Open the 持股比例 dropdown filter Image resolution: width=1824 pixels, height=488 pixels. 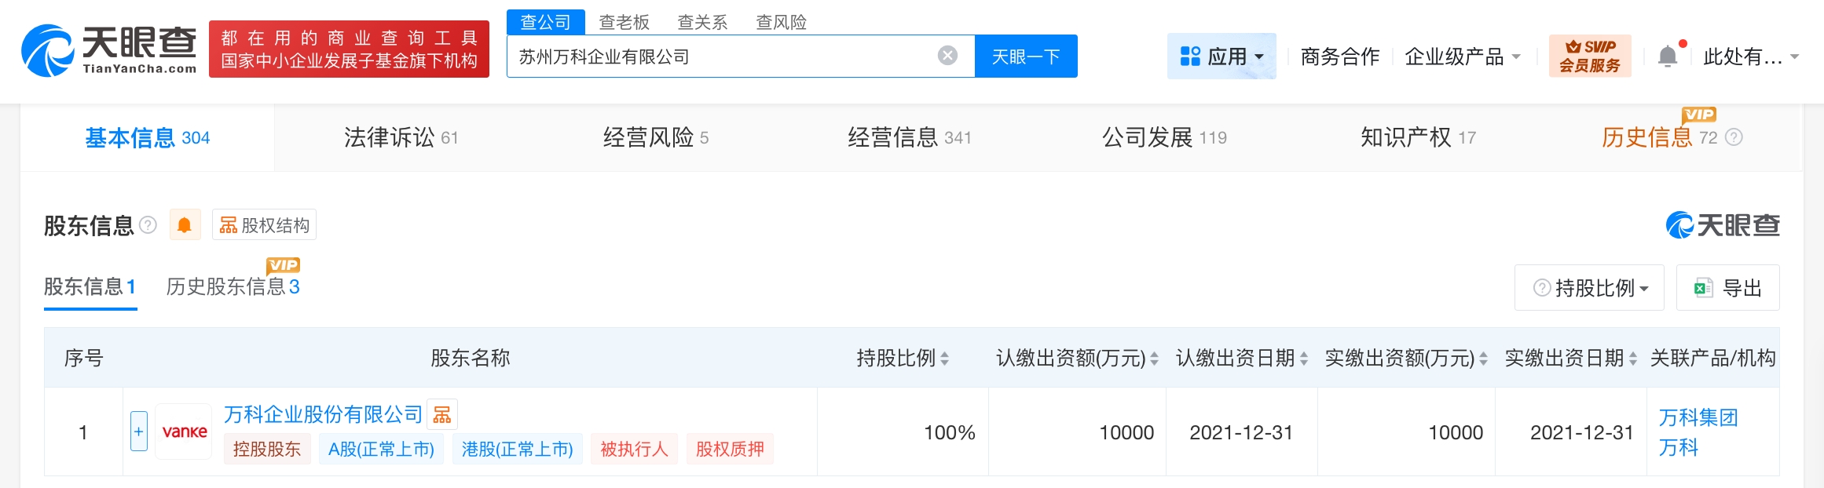pos(1589,288)
